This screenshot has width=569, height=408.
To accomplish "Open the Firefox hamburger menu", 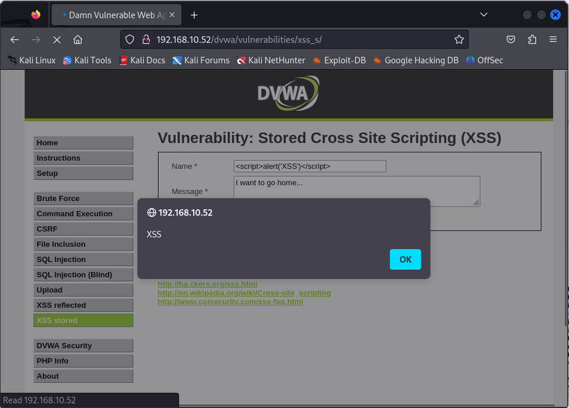I will click(553, 39).
